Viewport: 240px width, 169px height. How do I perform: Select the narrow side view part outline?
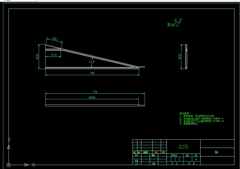(186, 57)
